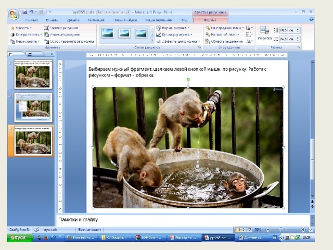The height and width of the screenshot is (250, 333).
Task: Click the Изменить рисунок change picture icon
Action: (46, 34)
